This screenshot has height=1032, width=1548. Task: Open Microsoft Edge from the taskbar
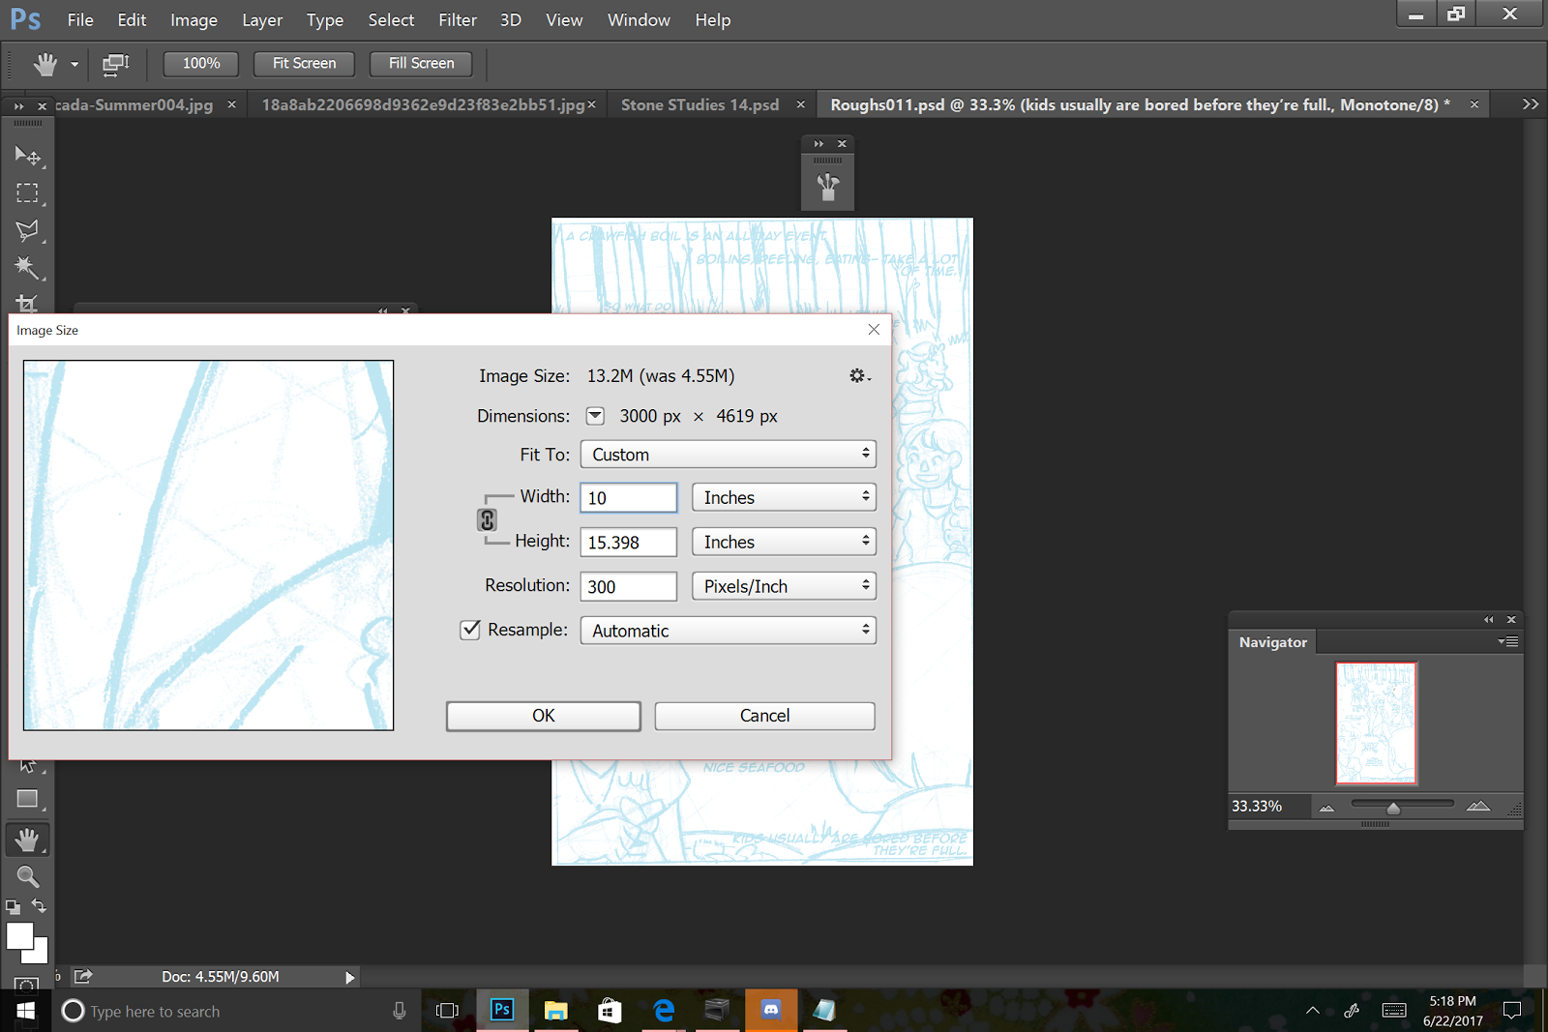664,1011
